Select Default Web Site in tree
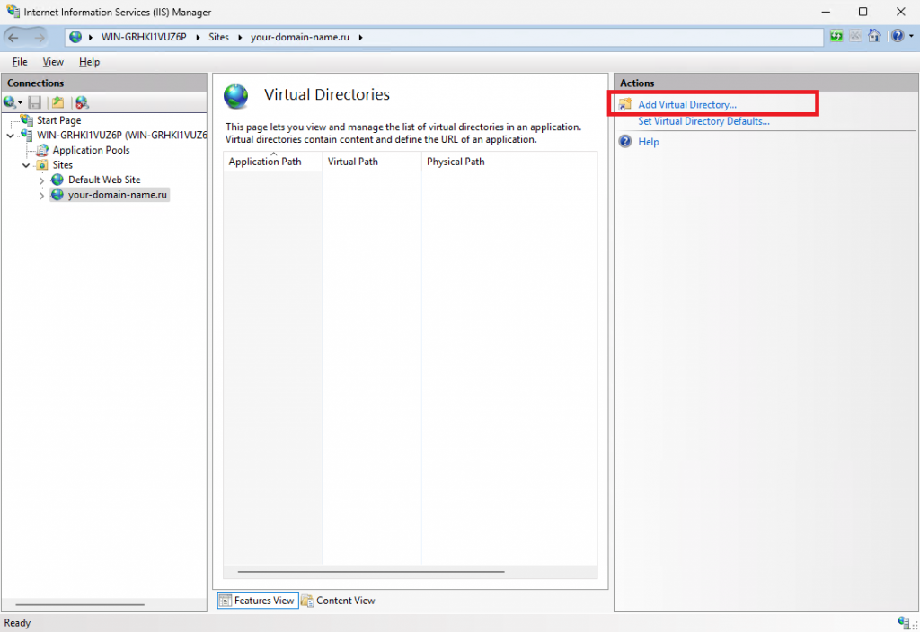The width and height of the screenshot is (920, 632). point(104,180)
